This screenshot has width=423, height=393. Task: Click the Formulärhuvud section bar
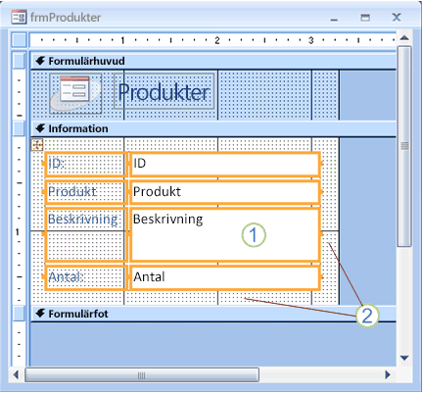tap(213, 61)
